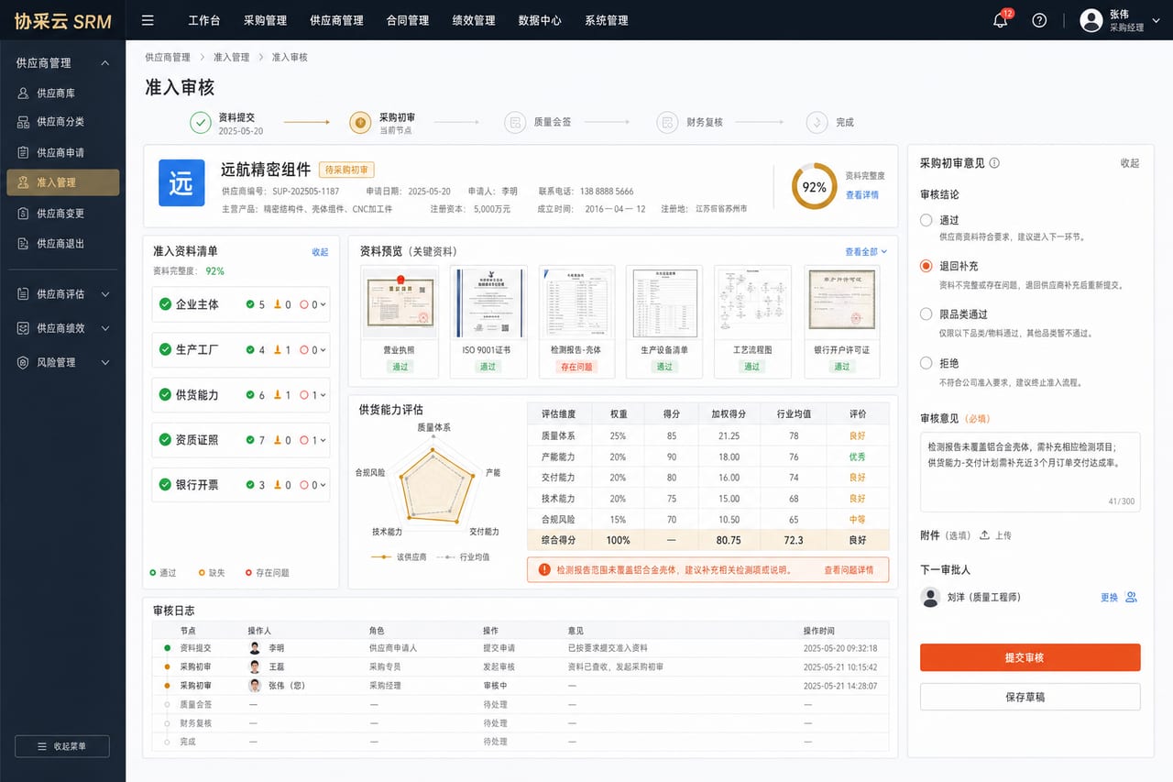This screenshot has width=1173, height=782.
Task: Click the 供应商库 sidebar icon
Action: (24, 94)
